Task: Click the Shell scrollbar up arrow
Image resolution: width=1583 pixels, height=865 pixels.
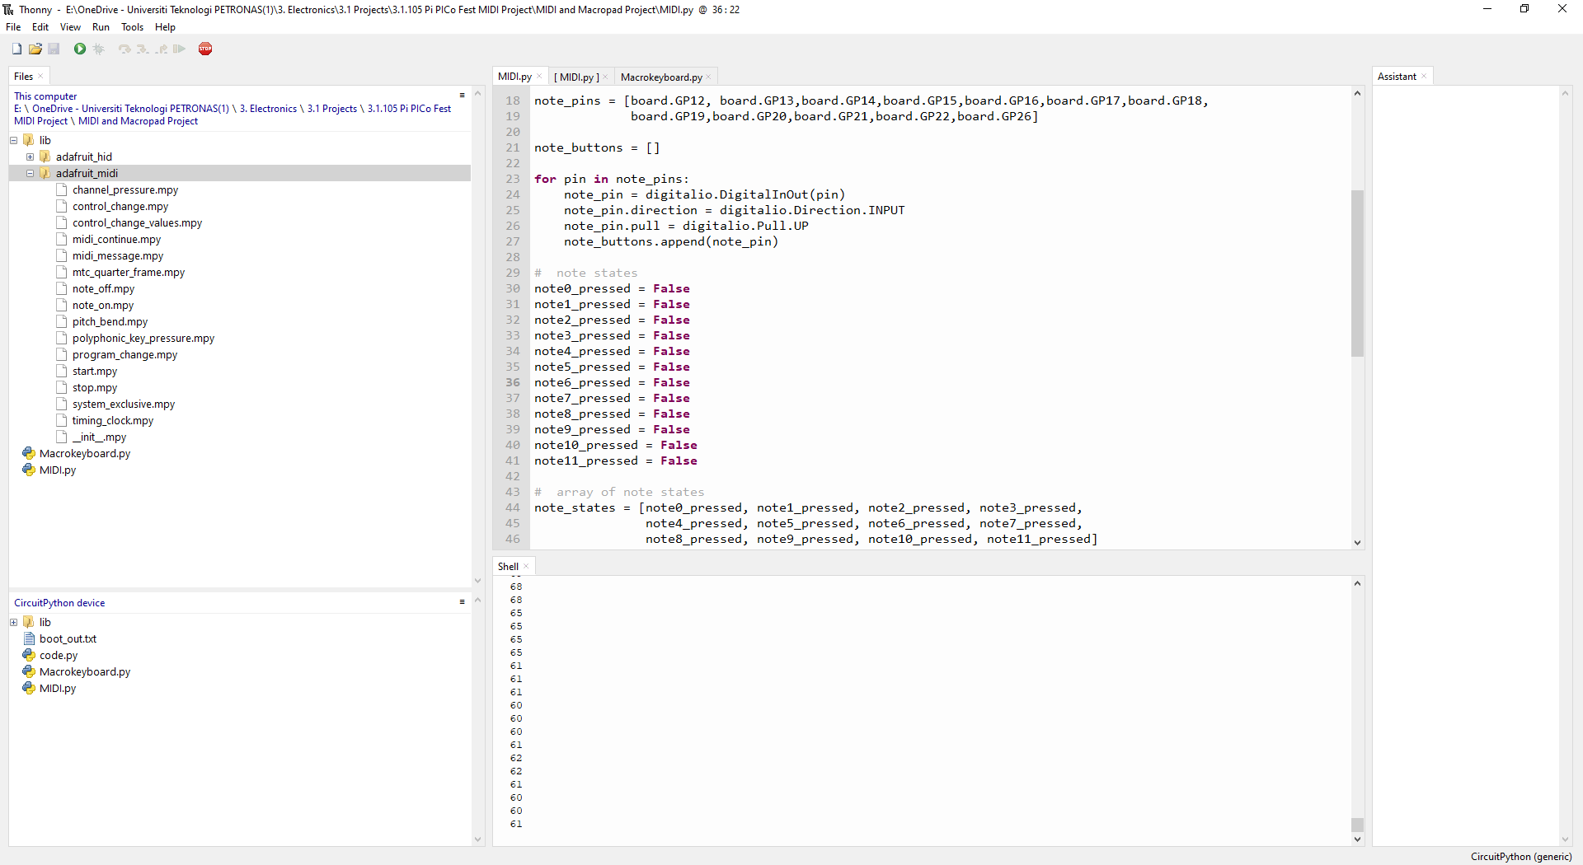Action: 1357,583
